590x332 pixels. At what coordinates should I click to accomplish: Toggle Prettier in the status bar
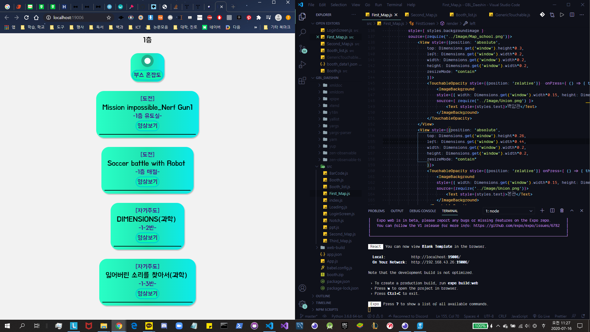(x=560, y=316)
